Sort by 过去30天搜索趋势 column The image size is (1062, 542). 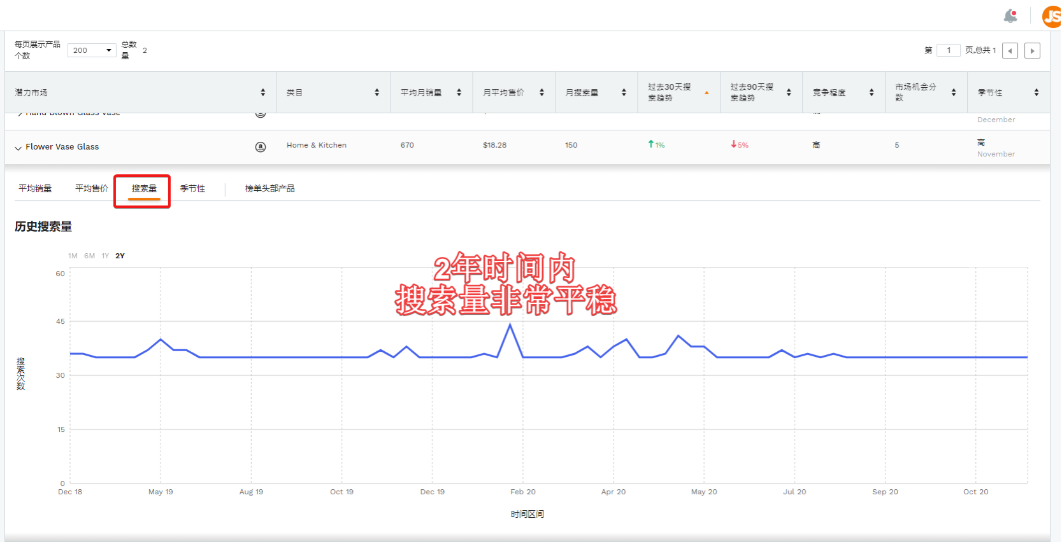pos(707,93)
